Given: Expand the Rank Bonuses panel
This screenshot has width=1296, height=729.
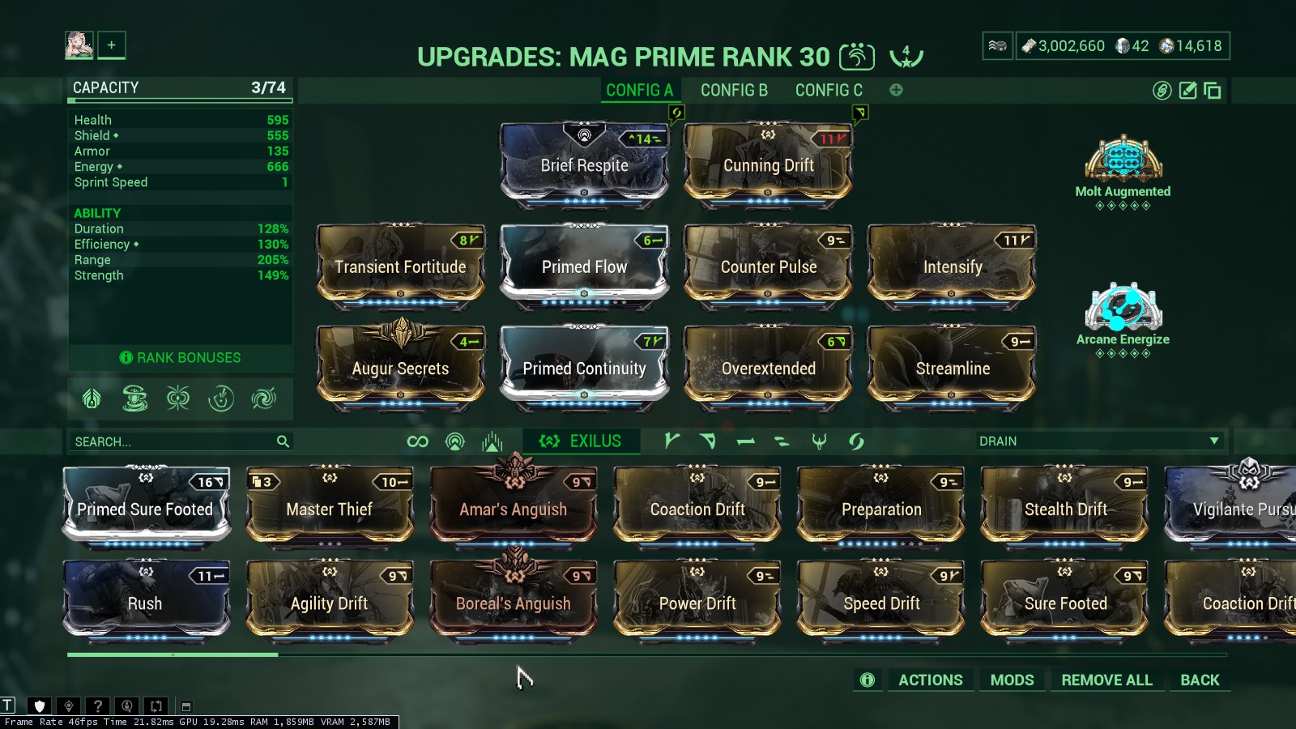Looking at the screenshot, I should click(x=181, y=358).
